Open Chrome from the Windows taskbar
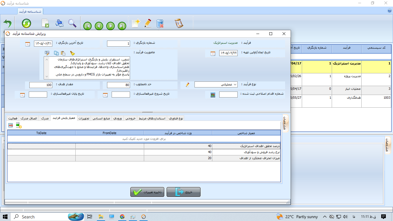The height and width of the screenshot is (221, 393). pyautogui.click(x=122, y=217)
